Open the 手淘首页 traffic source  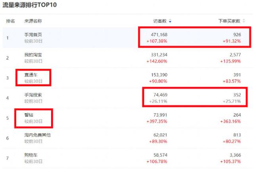(x=33, y=35)
